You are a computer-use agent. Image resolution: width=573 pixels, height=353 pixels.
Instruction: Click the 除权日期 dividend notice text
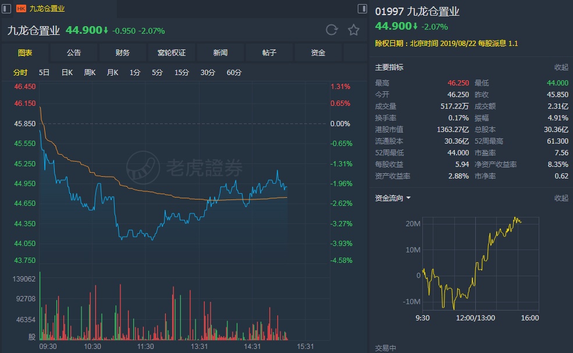point(447,44)
